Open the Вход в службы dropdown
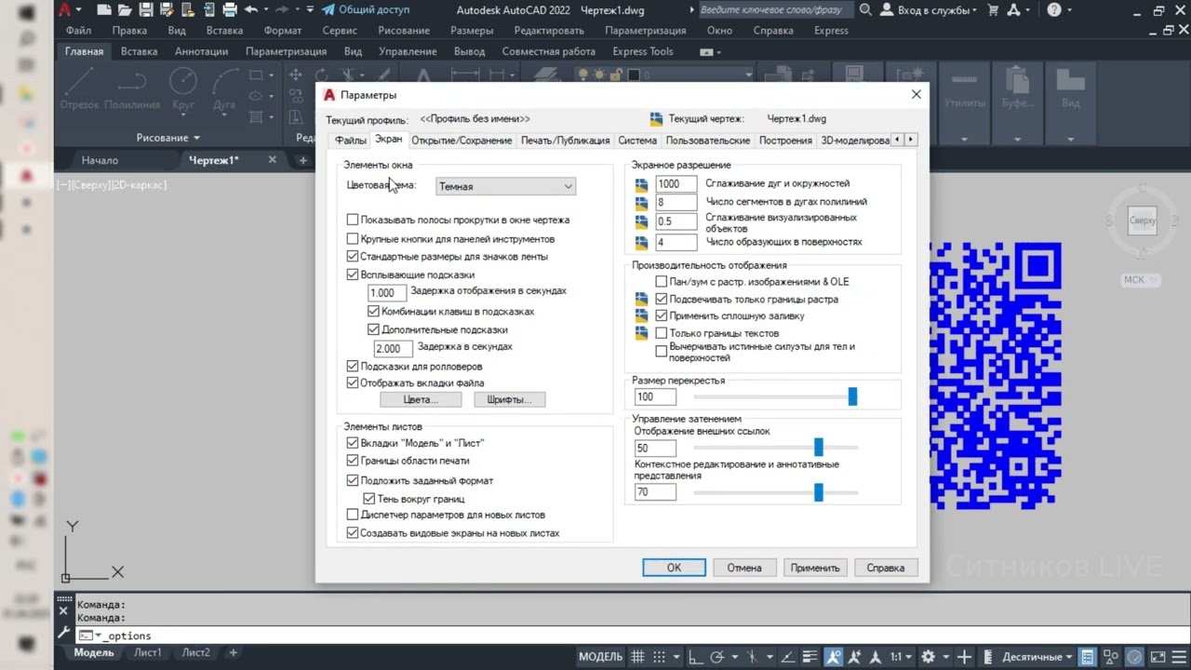The height and width of the screenshot is (670, 1191). (x=929, y=10)
